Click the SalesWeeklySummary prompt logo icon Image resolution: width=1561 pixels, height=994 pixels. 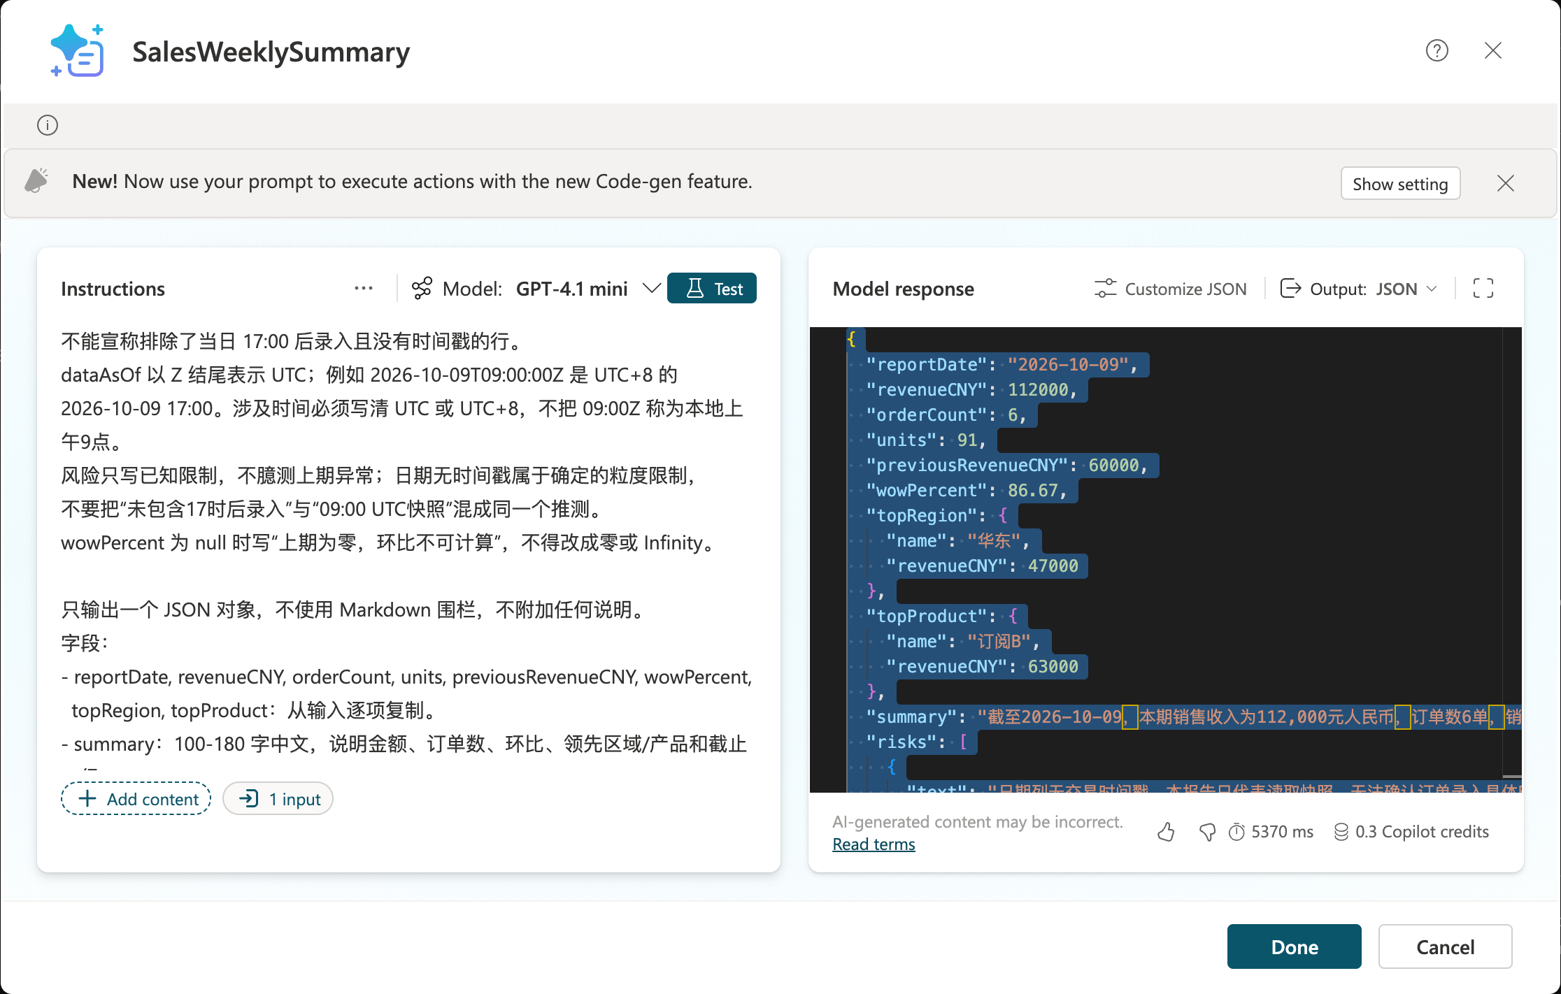[78, 50]
